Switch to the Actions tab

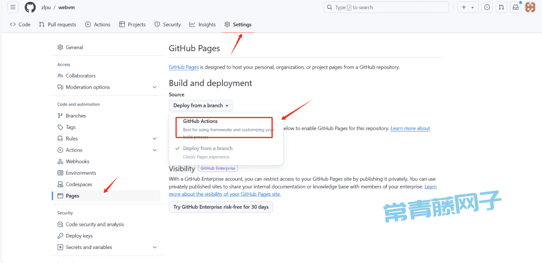(98, 25)
